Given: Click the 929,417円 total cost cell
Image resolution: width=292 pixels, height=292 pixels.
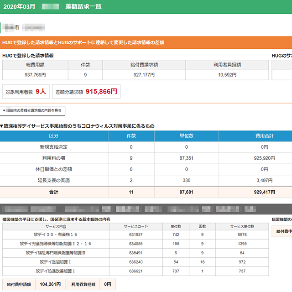Looking at the screenshot, I should [x=255, y=192].
